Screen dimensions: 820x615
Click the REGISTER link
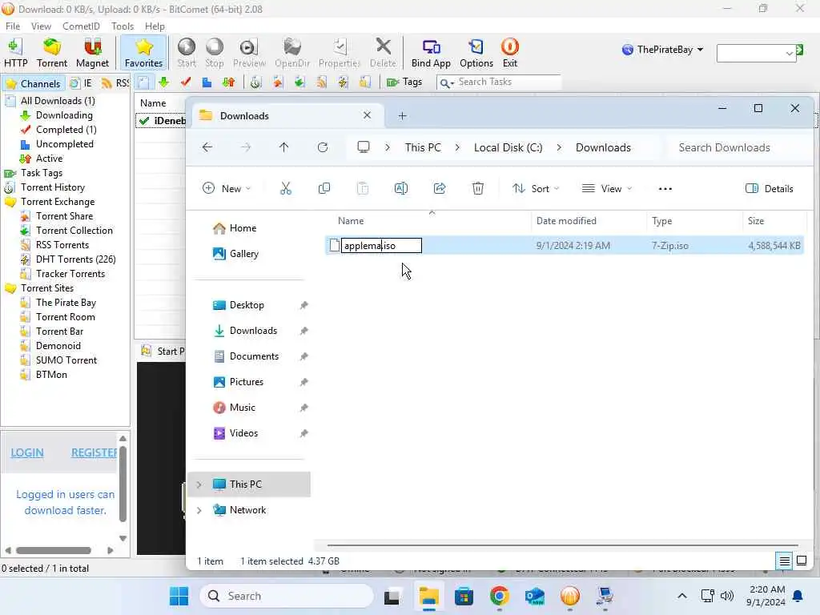94,453
